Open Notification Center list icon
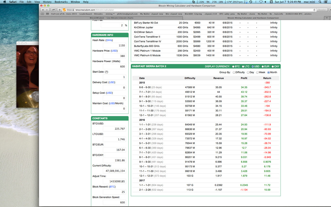331x207 pixels. (x=326, y=2)
